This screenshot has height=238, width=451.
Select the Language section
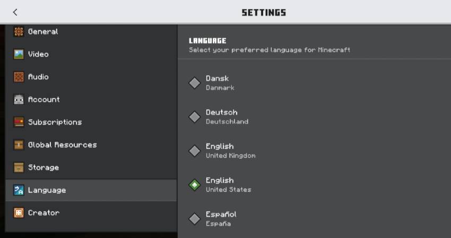(x=91, y=190)
